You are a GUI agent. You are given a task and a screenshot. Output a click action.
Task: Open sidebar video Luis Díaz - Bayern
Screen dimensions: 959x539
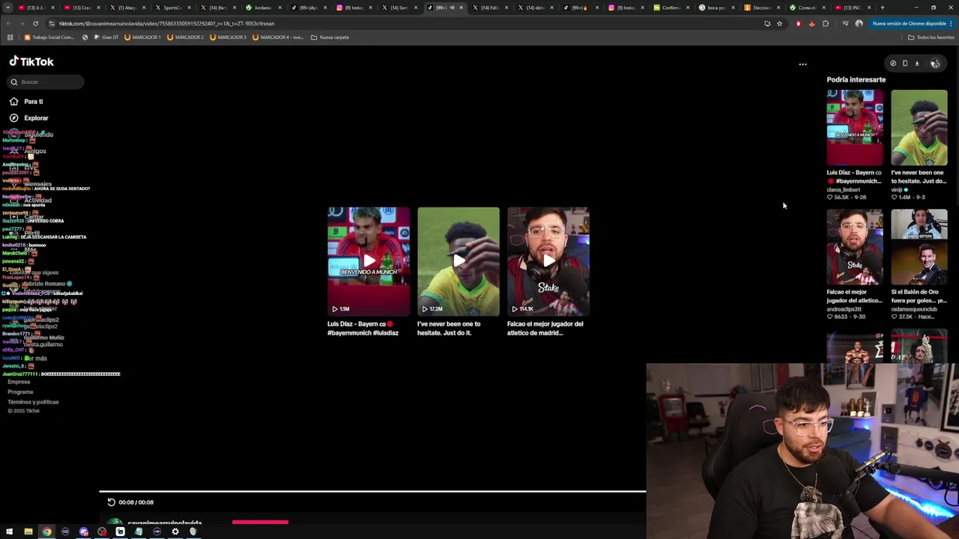(x=855, y=127)
